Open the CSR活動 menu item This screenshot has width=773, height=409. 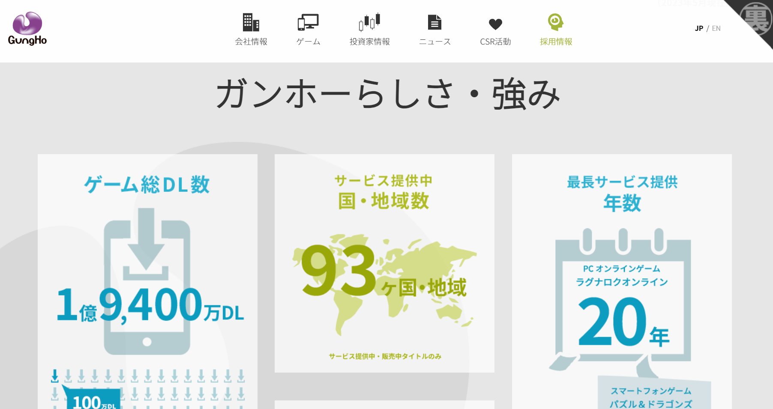click(495, 42)
